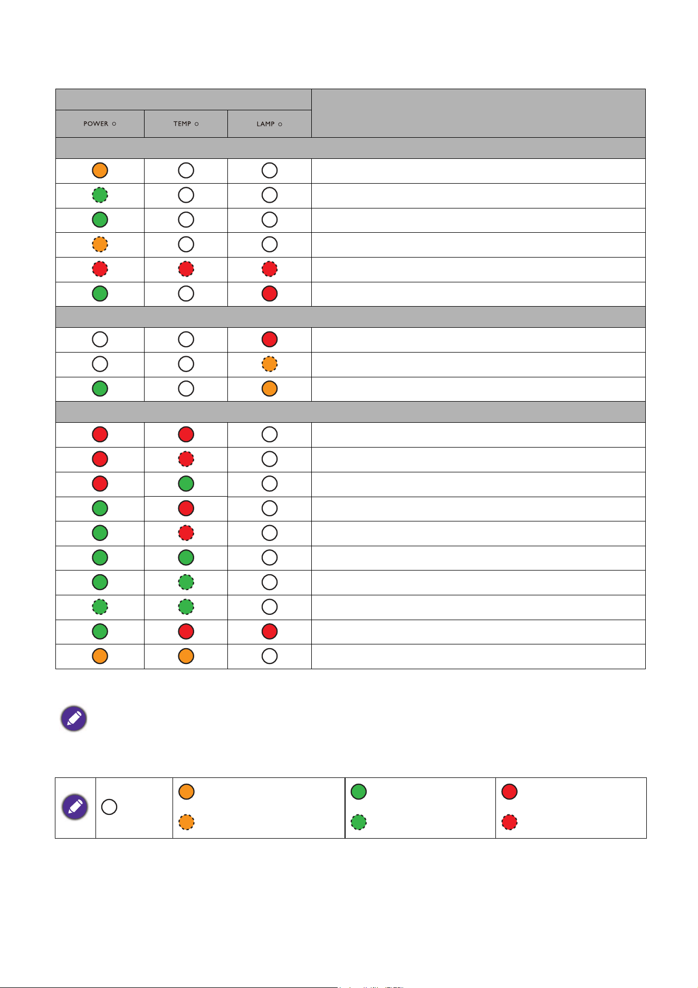698x988 pixels.
Task: Click the flashing red circle in LAMP column
Action: [x=270, y=269]
